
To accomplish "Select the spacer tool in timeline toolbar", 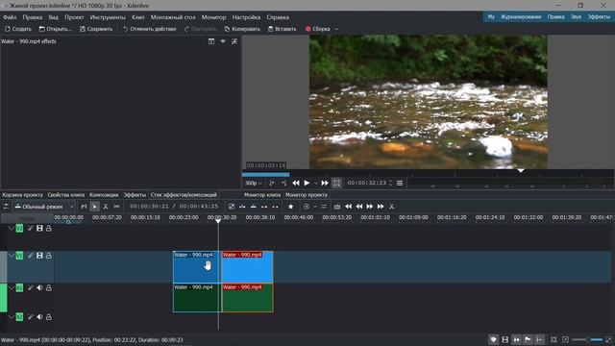I will point(116,207).
